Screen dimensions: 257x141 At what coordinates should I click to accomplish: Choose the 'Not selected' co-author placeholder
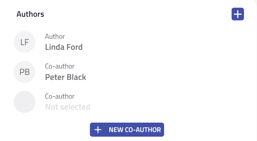pos(68,107)
